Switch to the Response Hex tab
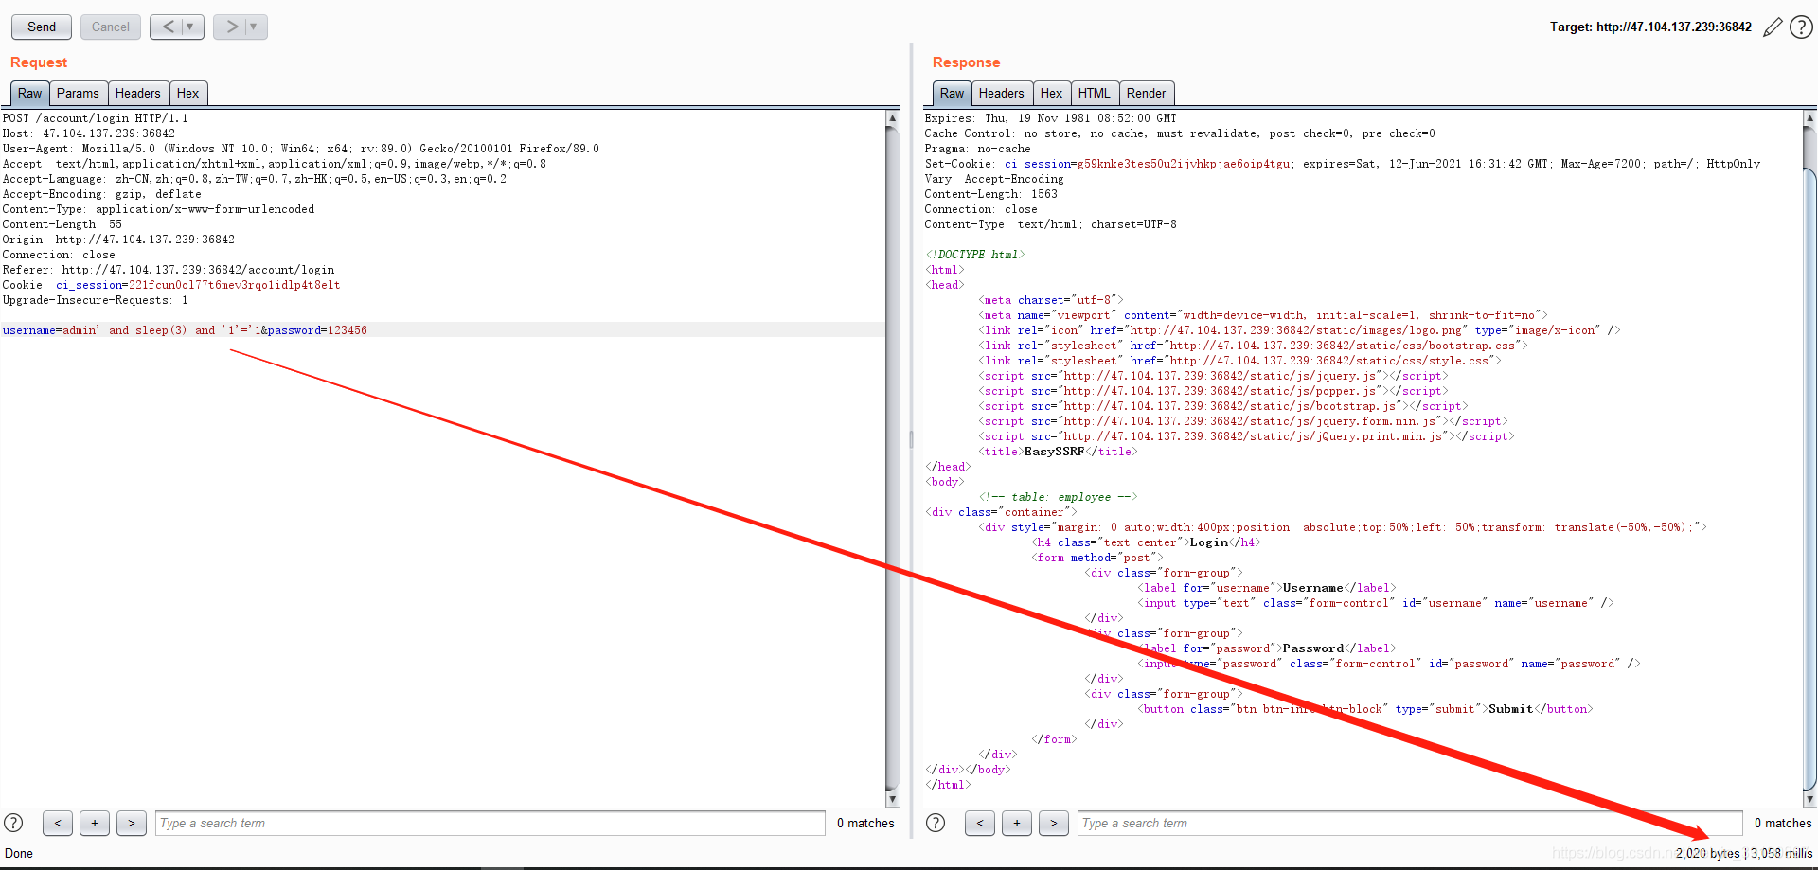The image size is (1818, 870). (1052, 93)
